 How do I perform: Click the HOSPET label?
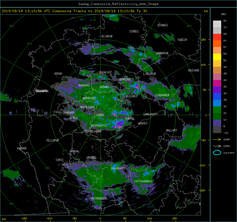click(x=143, y=124)
